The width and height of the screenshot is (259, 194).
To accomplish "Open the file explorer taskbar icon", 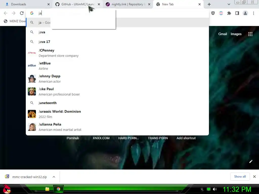I will point(47,189).
